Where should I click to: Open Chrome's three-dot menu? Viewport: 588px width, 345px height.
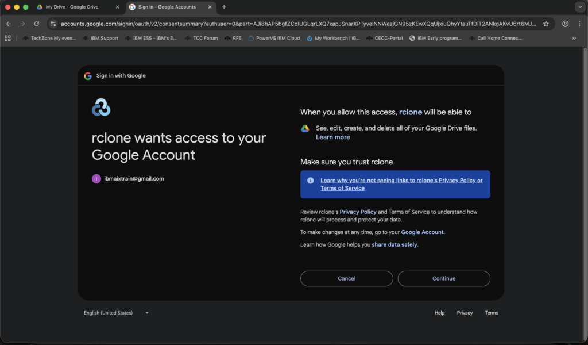pyautogui.click(x=579, y=24)
